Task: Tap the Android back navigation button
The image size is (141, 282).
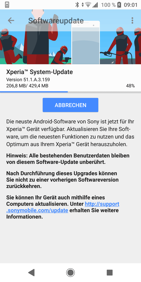Action: point(32,273)
